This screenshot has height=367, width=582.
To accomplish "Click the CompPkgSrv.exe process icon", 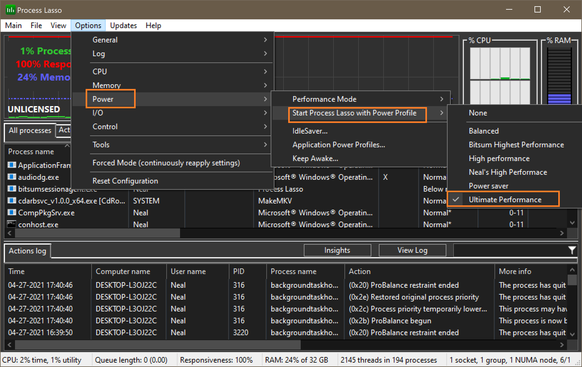I will (12, 213).
